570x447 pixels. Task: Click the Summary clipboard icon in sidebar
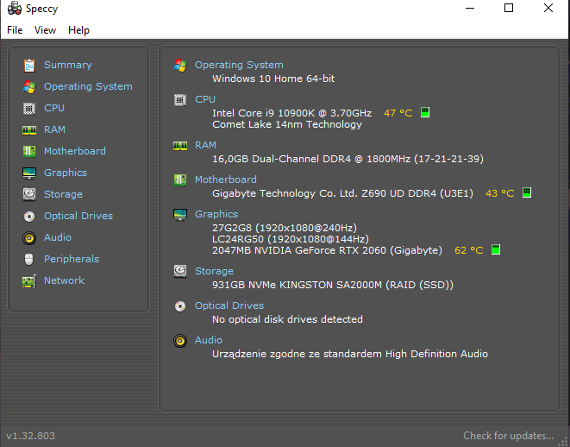pyautogui.click(x=29, y=66)
